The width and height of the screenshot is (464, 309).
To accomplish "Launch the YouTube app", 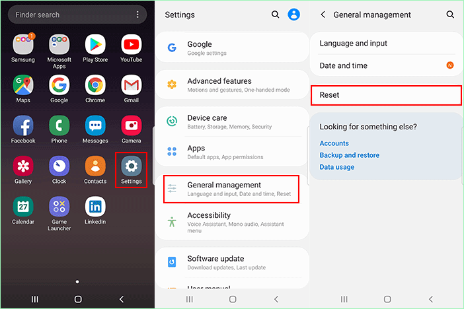I will tap(132, 45).
